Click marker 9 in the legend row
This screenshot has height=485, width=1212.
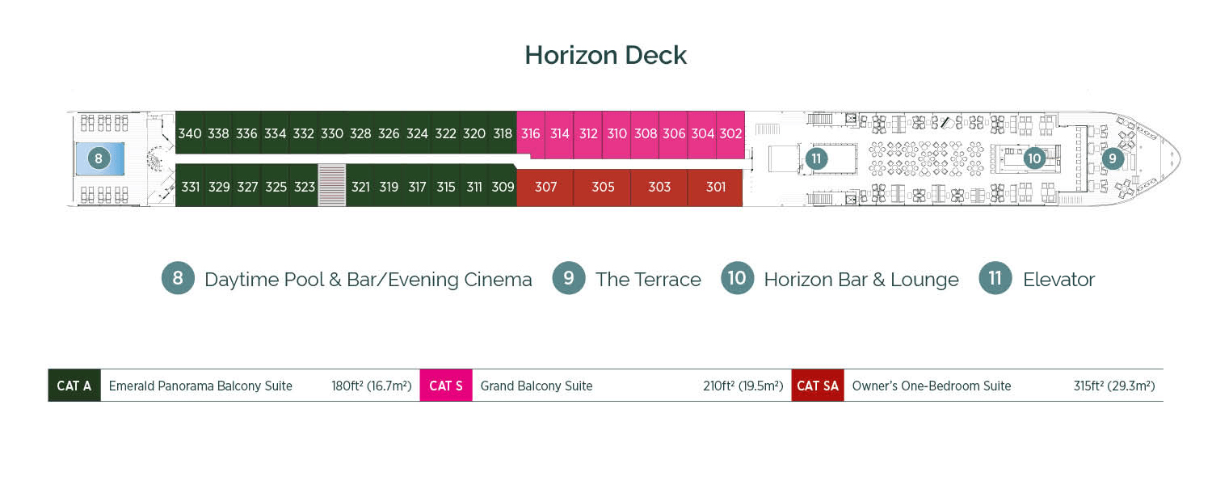click(x=569, y=279)
